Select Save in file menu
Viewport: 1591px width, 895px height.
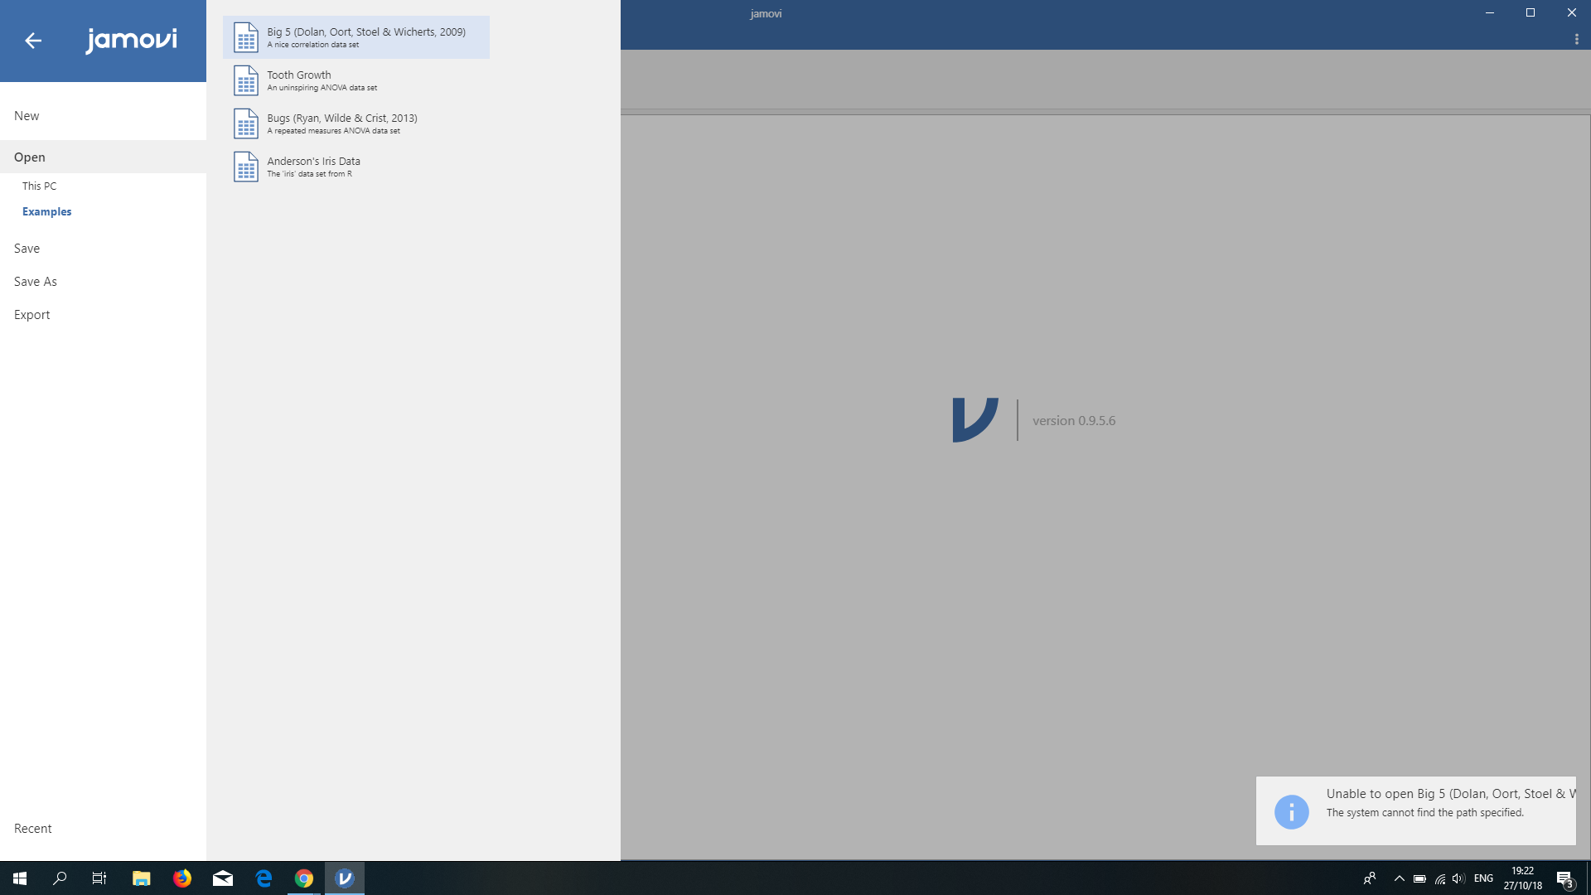(x=103, y=249)
